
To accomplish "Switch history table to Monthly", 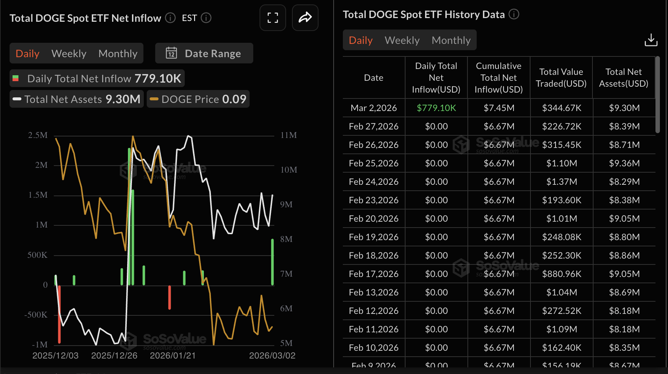I will point(451,40).
